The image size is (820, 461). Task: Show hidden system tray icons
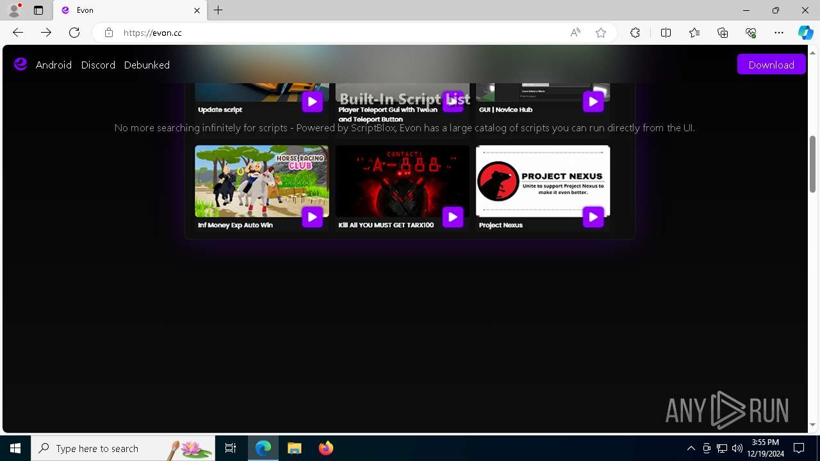tap(691, 448)
